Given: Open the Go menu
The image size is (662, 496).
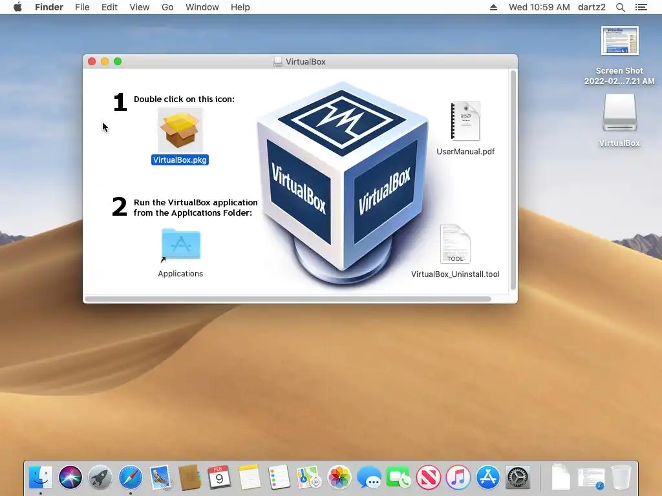Looking at the screenshot, I should pyautogui.click(x=167, y=7).
